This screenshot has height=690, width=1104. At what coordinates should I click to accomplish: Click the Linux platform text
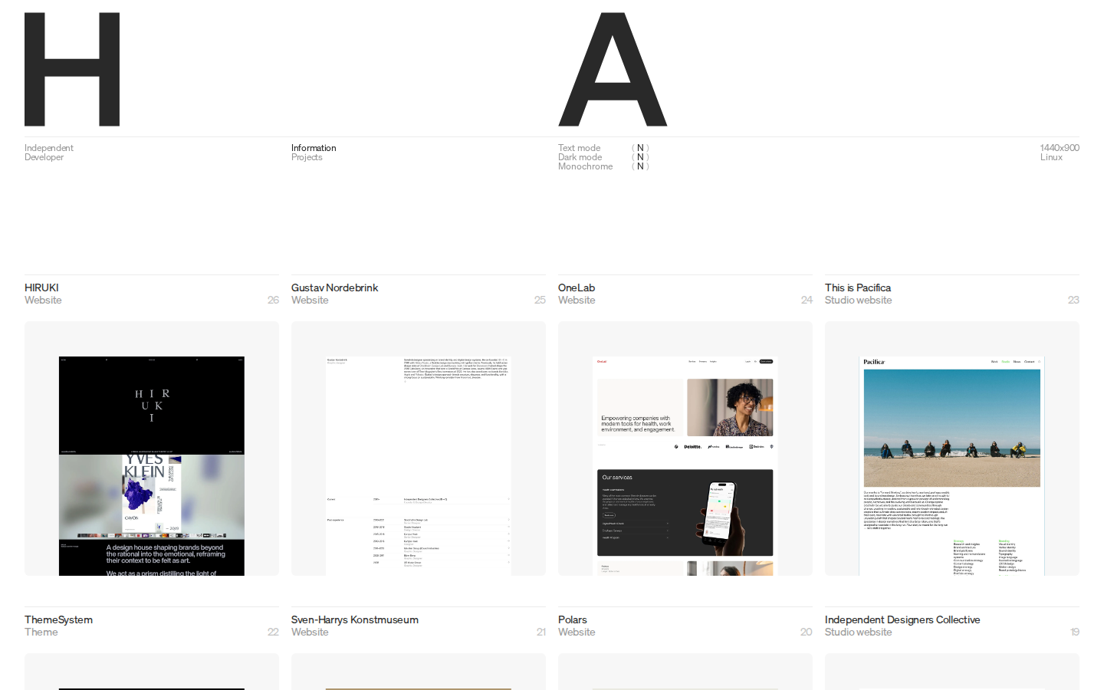[x=1051, y=157]
